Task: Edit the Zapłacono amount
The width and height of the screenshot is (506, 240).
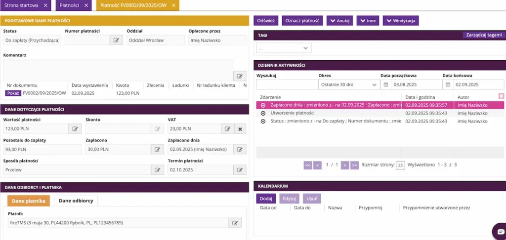Action: [158, 149]
